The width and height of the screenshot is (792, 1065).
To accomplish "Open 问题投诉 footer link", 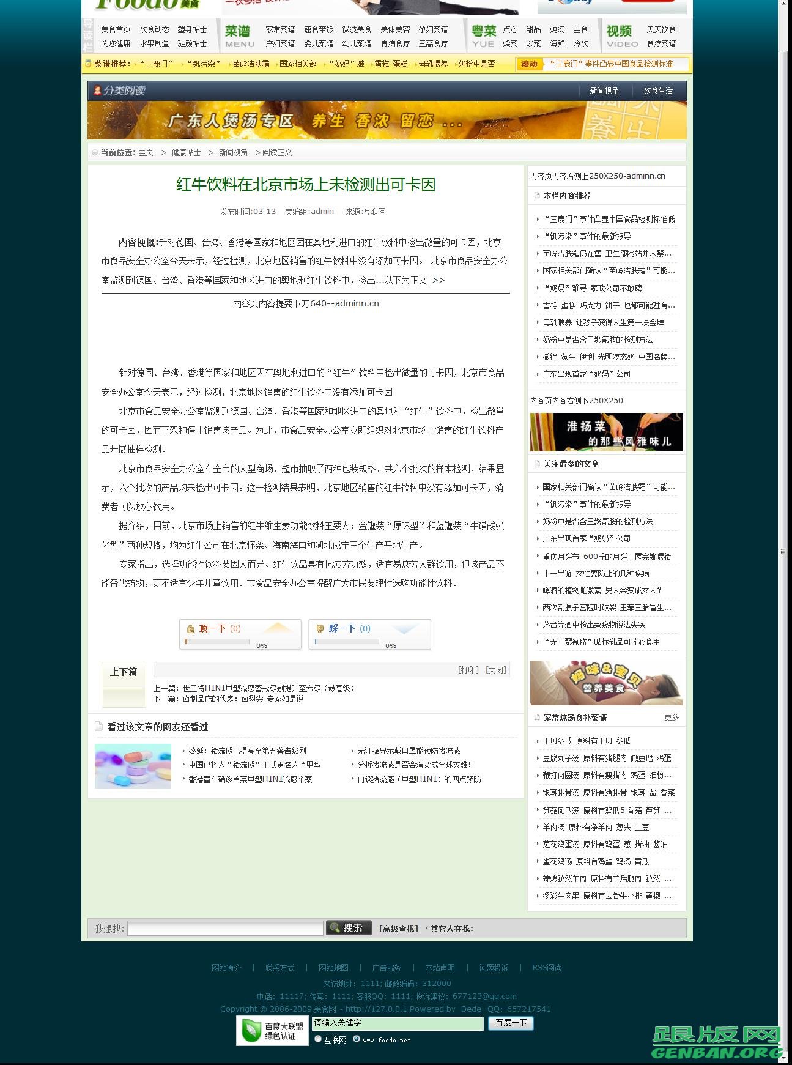I will point(494,968).
